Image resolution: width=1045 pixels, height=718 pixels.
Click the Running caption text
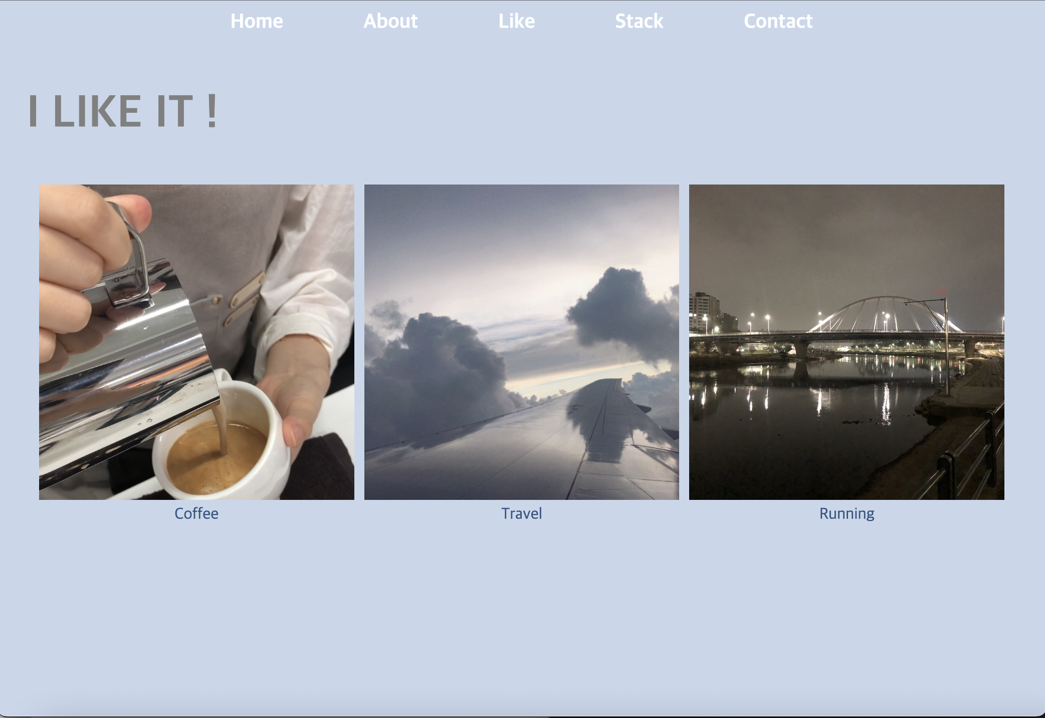pos(847,513)
